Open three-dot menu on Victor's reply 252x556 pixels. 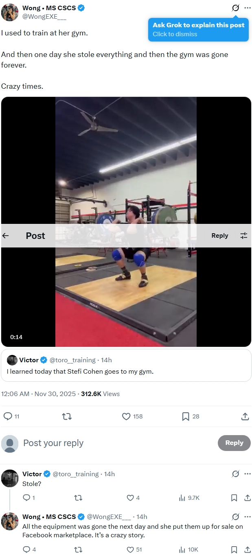[248, 474]
